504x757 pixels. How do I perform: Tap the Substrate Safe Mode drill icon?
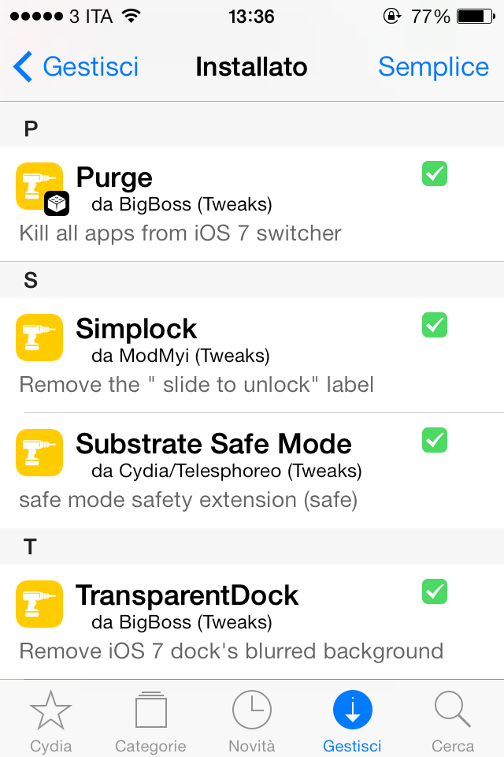39,453
